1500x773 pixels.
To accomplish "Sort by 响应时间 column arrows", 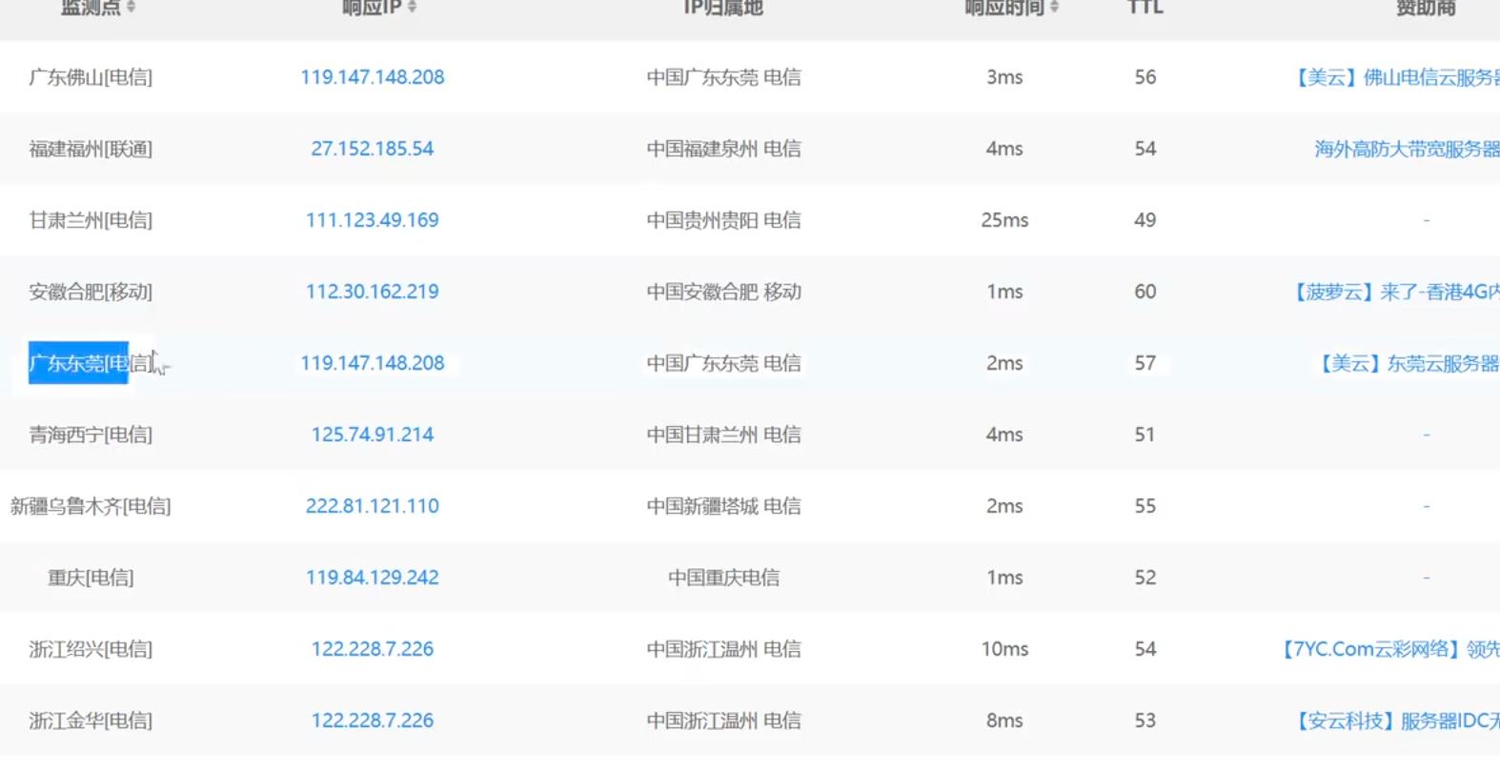I will tap(1054, 7).
